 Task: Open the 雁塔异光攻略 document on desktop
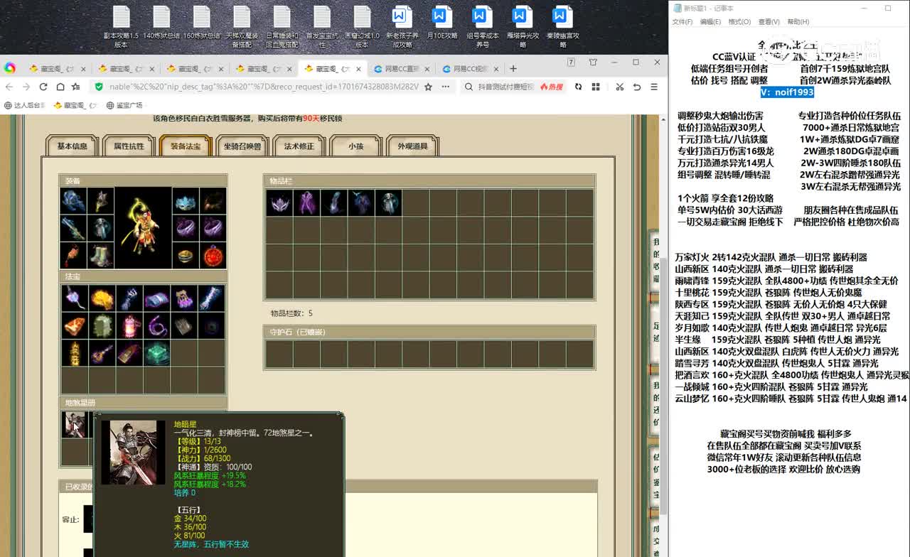(523, 26)
